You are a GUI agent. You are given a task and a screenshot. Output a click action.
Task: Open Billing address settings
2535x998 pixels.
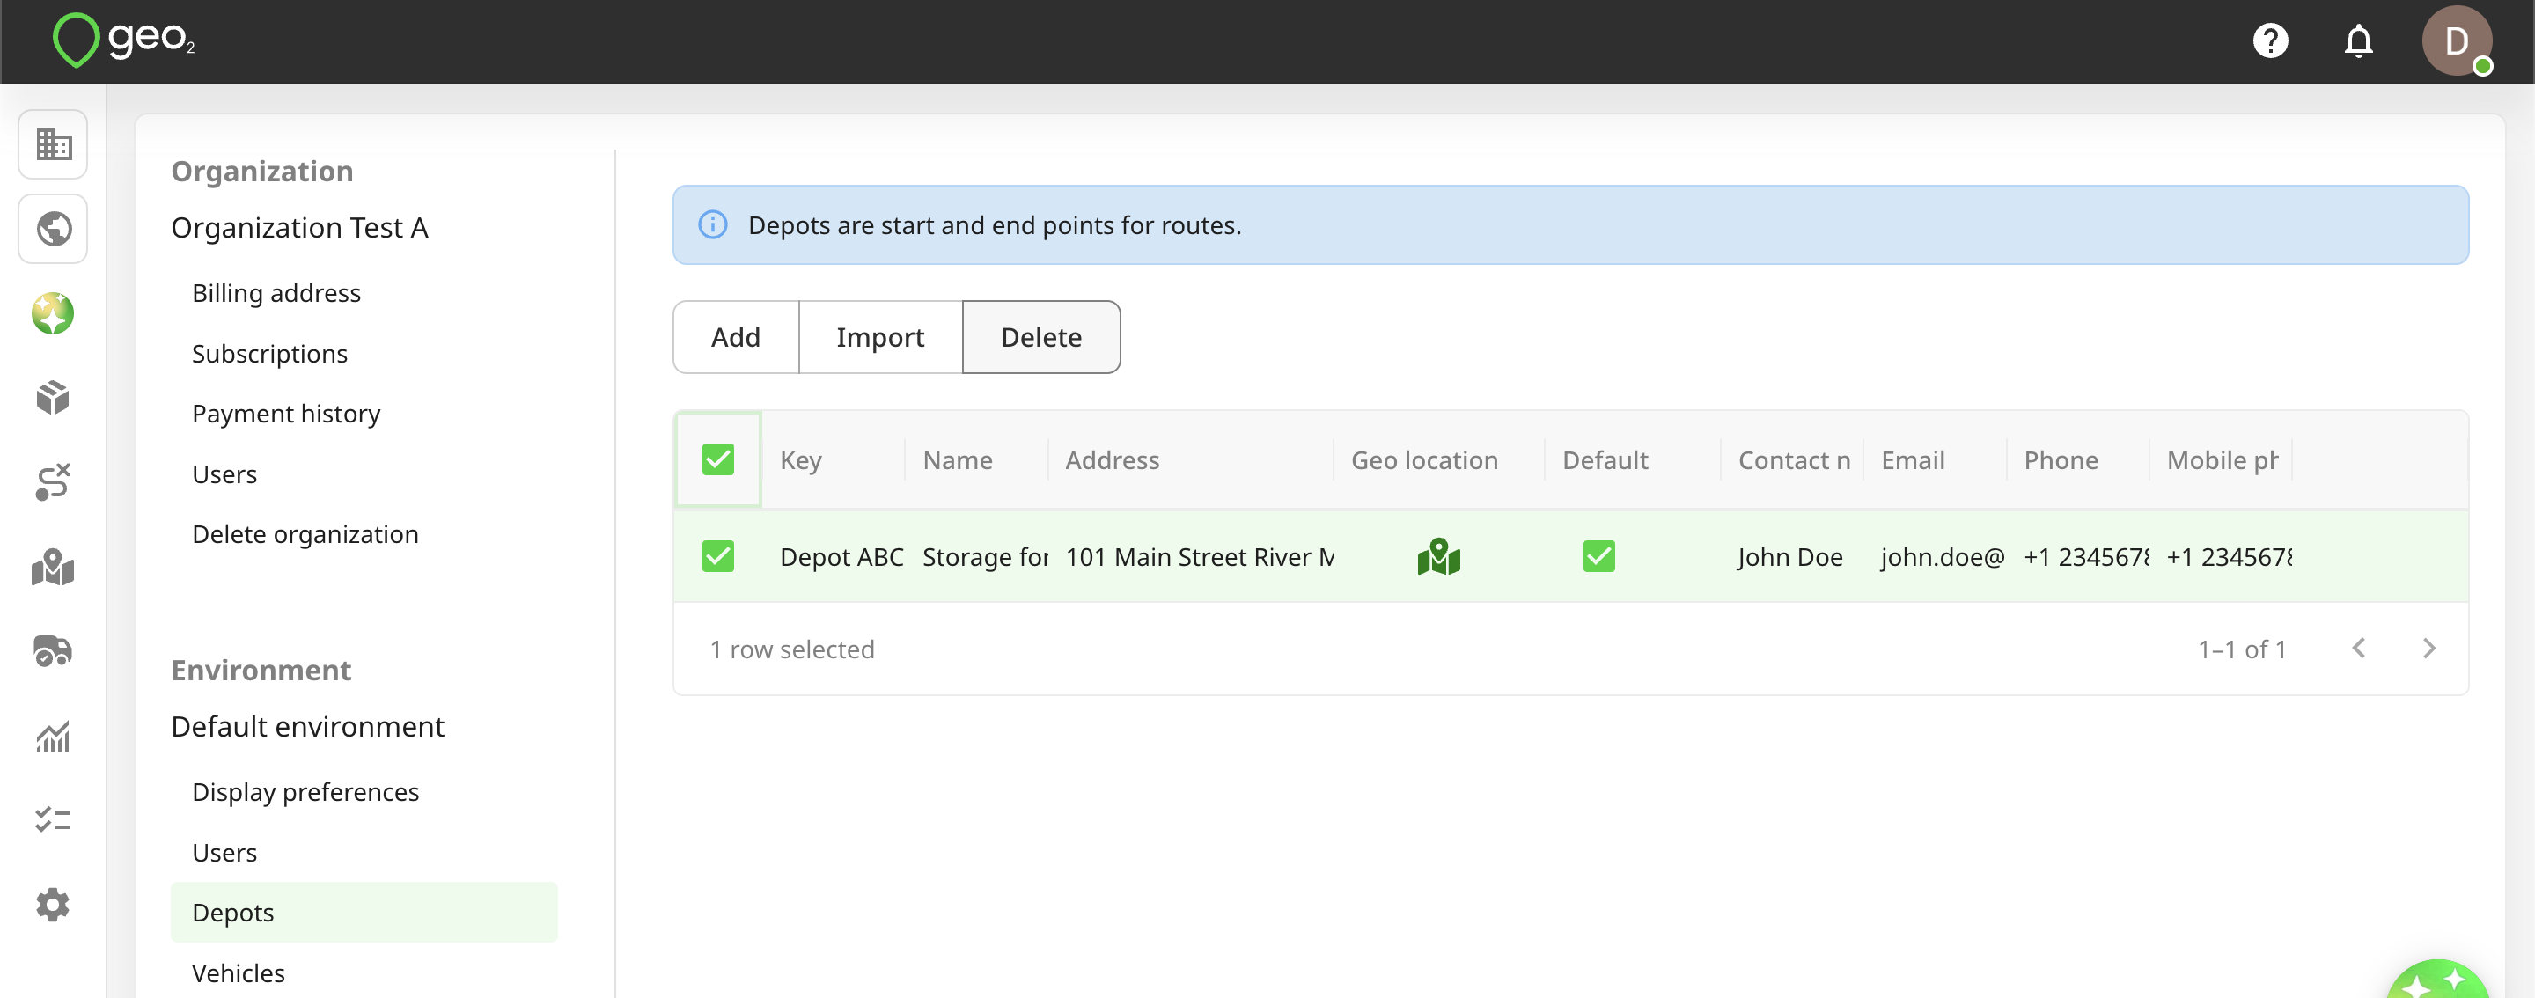(x=276, y=293)
